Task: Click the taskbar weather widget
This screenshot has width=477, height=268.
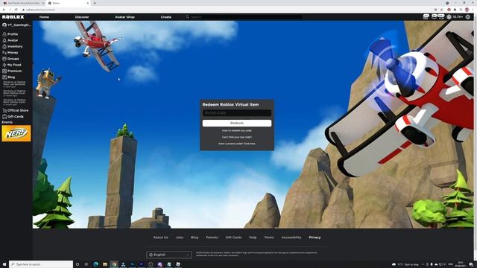Action: [405, 264]
